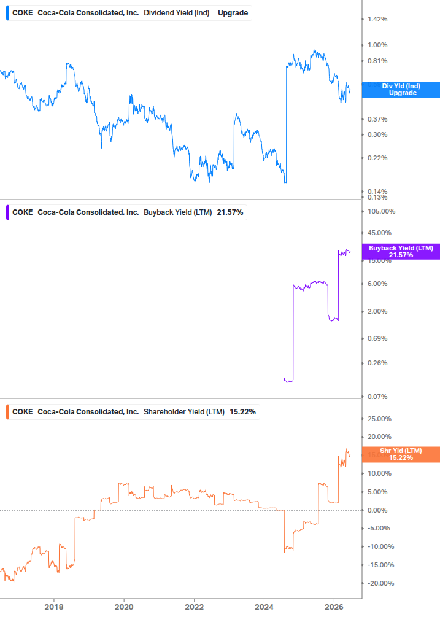The height and width of the screenshot is (617, 440).
Task: Click the blue Div Yld (Ind) Upgrade badge
Action: click(x=401, y=90)
